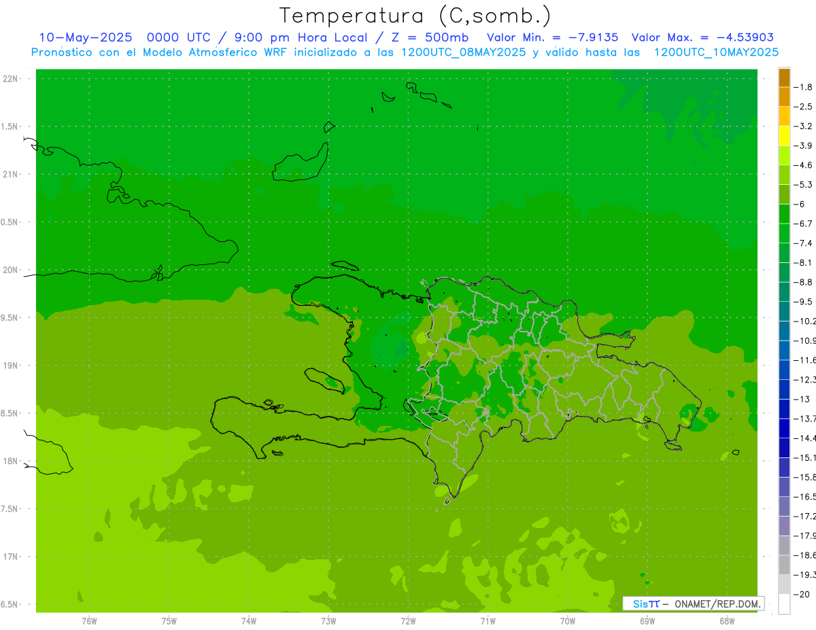Viewport: 816px width, 630px height.
Task: Click the '73W' longitude label
Action: (x=328, y=620)
